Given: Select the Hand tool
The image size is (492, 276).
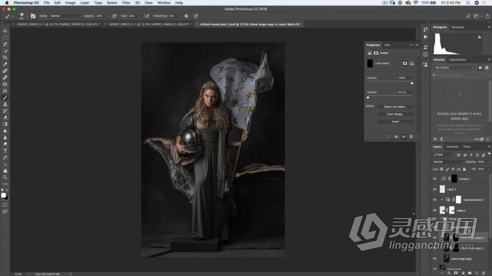Looking at the screenshot, I should point(5,170).
